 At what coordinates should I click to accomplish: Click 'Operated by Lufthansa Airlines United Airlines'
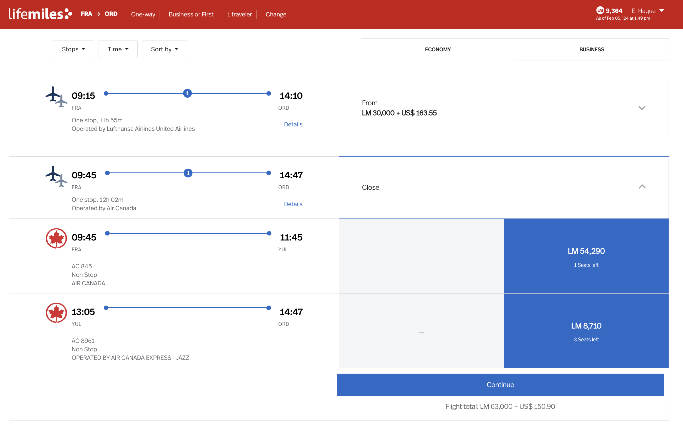tap(133, 129)
